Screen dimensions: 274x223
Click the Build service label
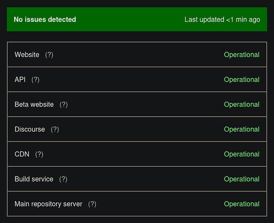[34, 179]
